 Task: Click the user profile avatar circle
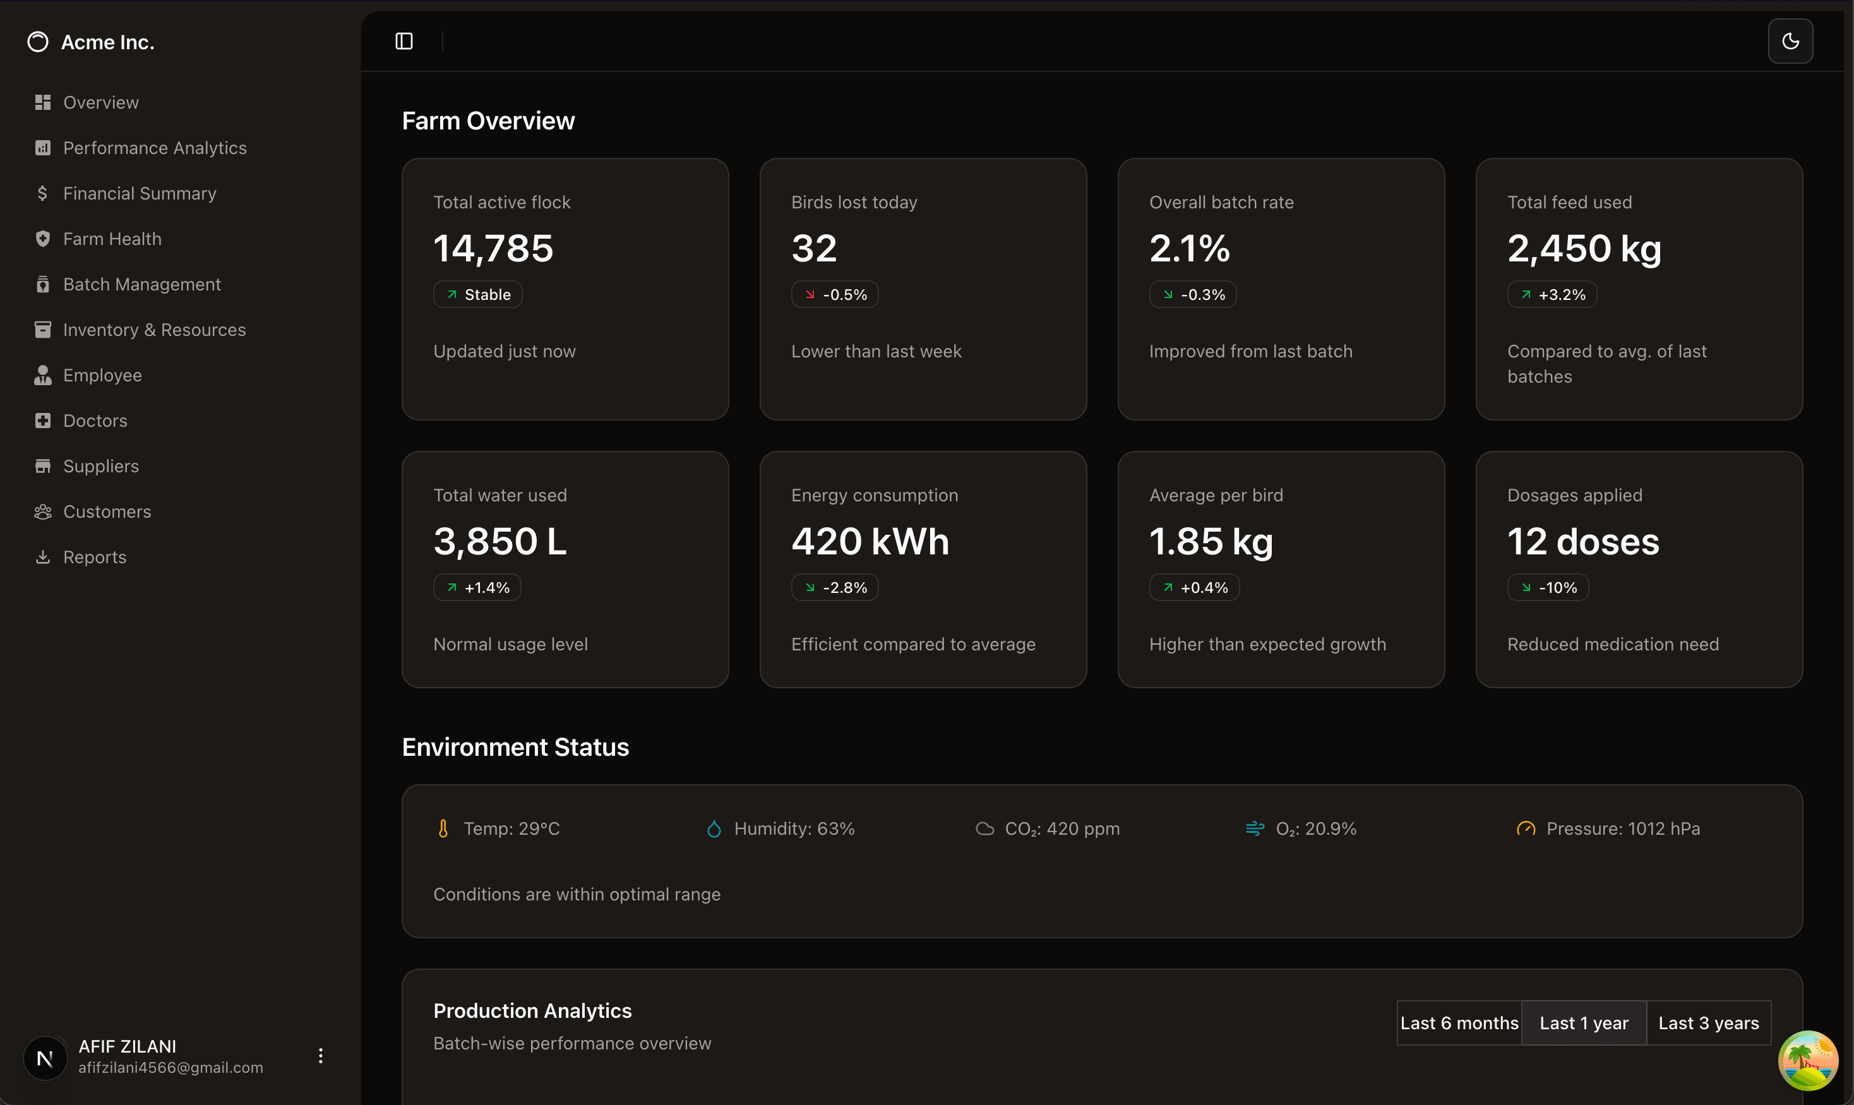click(x=45, y=1058)
